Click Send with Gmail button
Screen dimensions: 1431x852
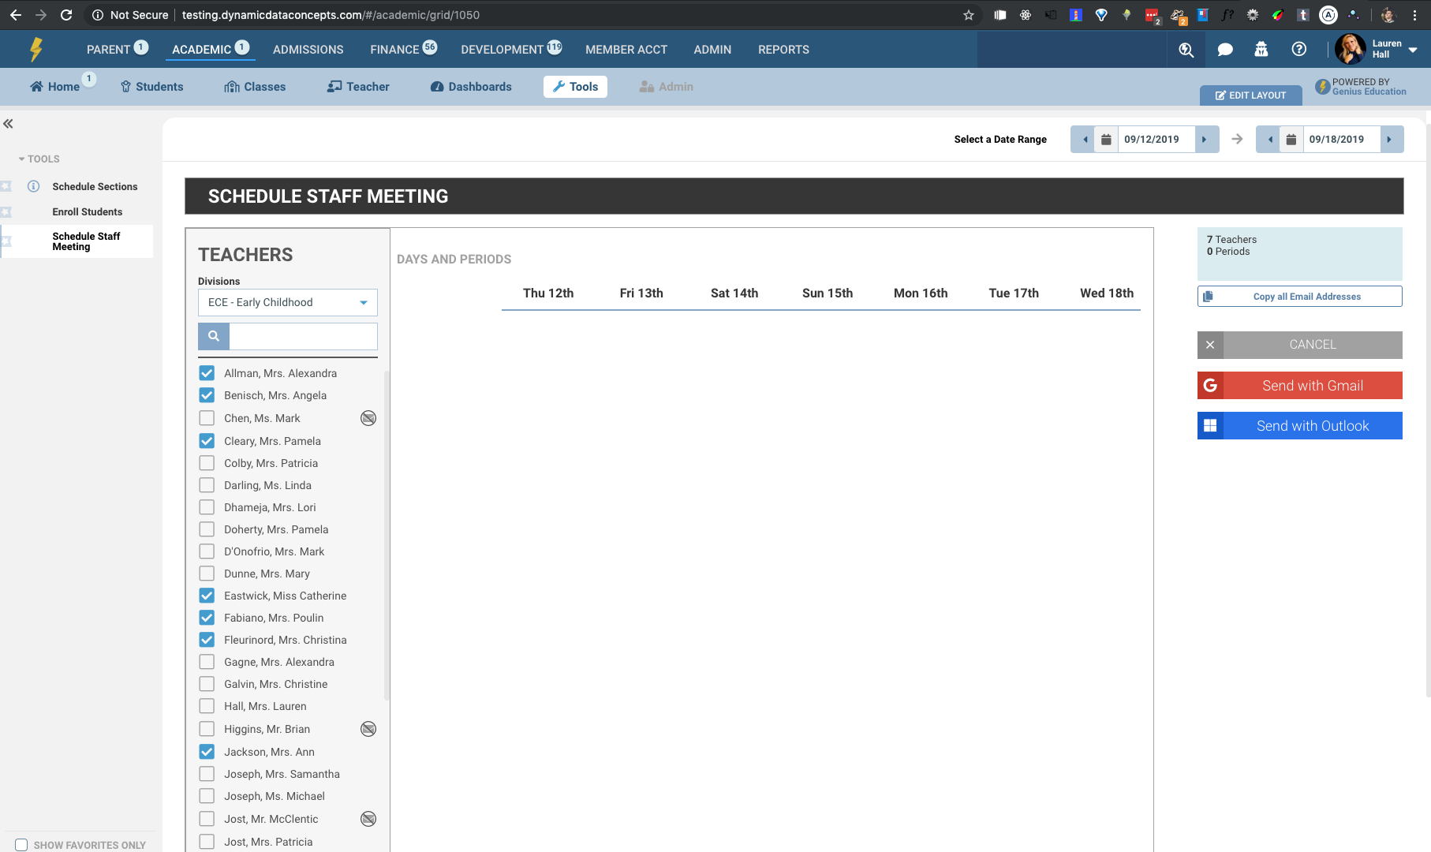1299,386
